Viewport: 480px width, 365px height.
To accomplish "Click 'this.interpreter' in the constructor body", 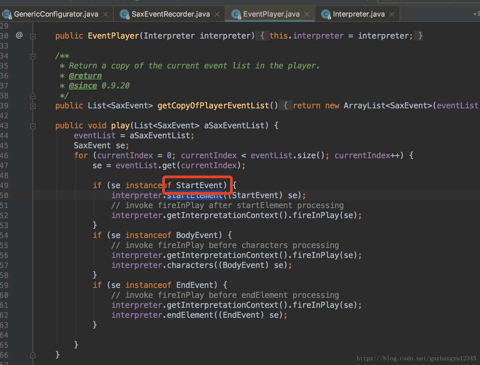I will click(x=306, y=36).
